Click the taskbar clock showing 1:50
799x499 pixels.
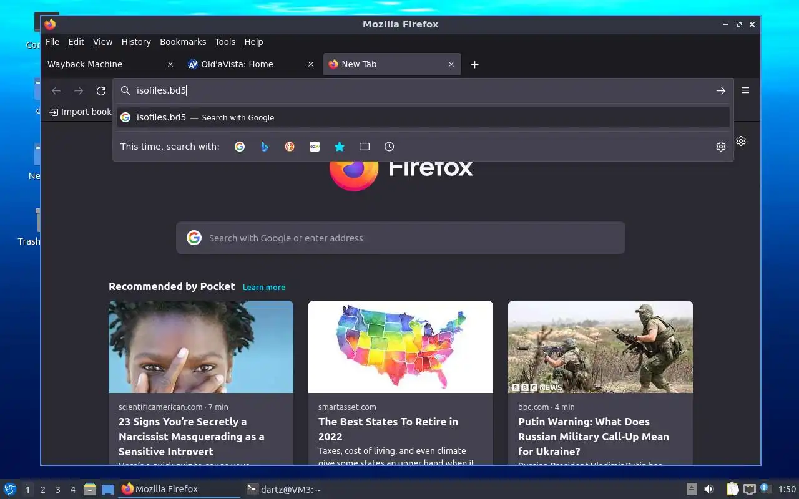(x=787, y=490)
